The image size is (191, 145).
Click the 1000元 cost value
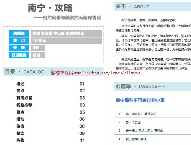coord(39,41)
